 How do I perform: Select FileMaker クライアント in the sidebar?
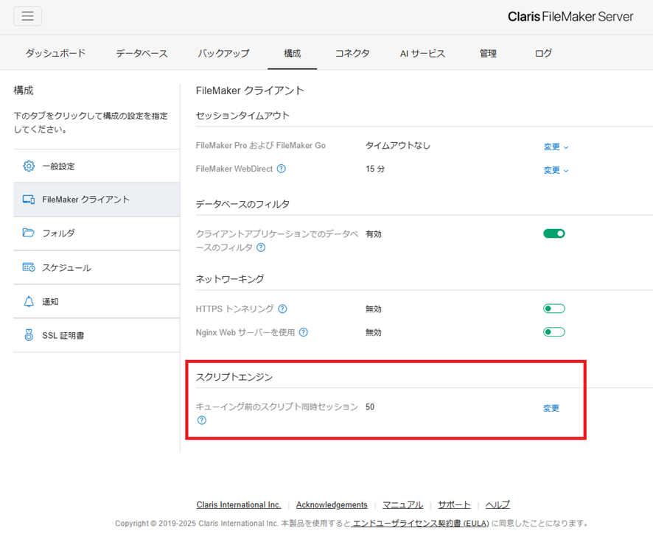tap(97, 200)
